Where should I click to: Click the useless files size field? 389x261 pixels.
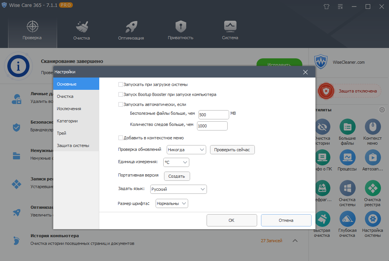coord(213,115)
